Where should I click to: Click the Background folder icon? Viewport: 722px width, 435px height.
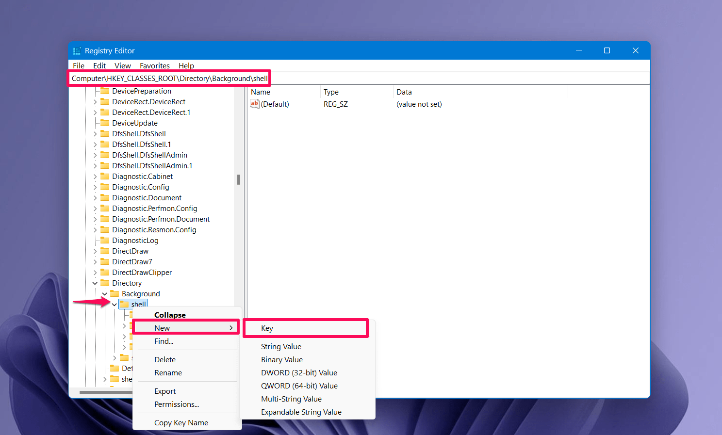[x=115, y=293]
